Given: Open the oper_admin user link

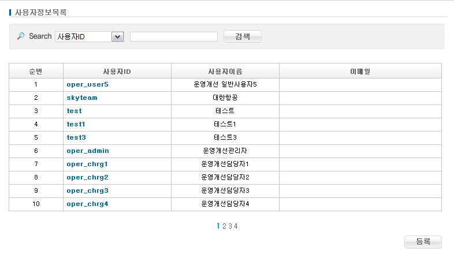Looking at the screenshot, I should 88,151.
